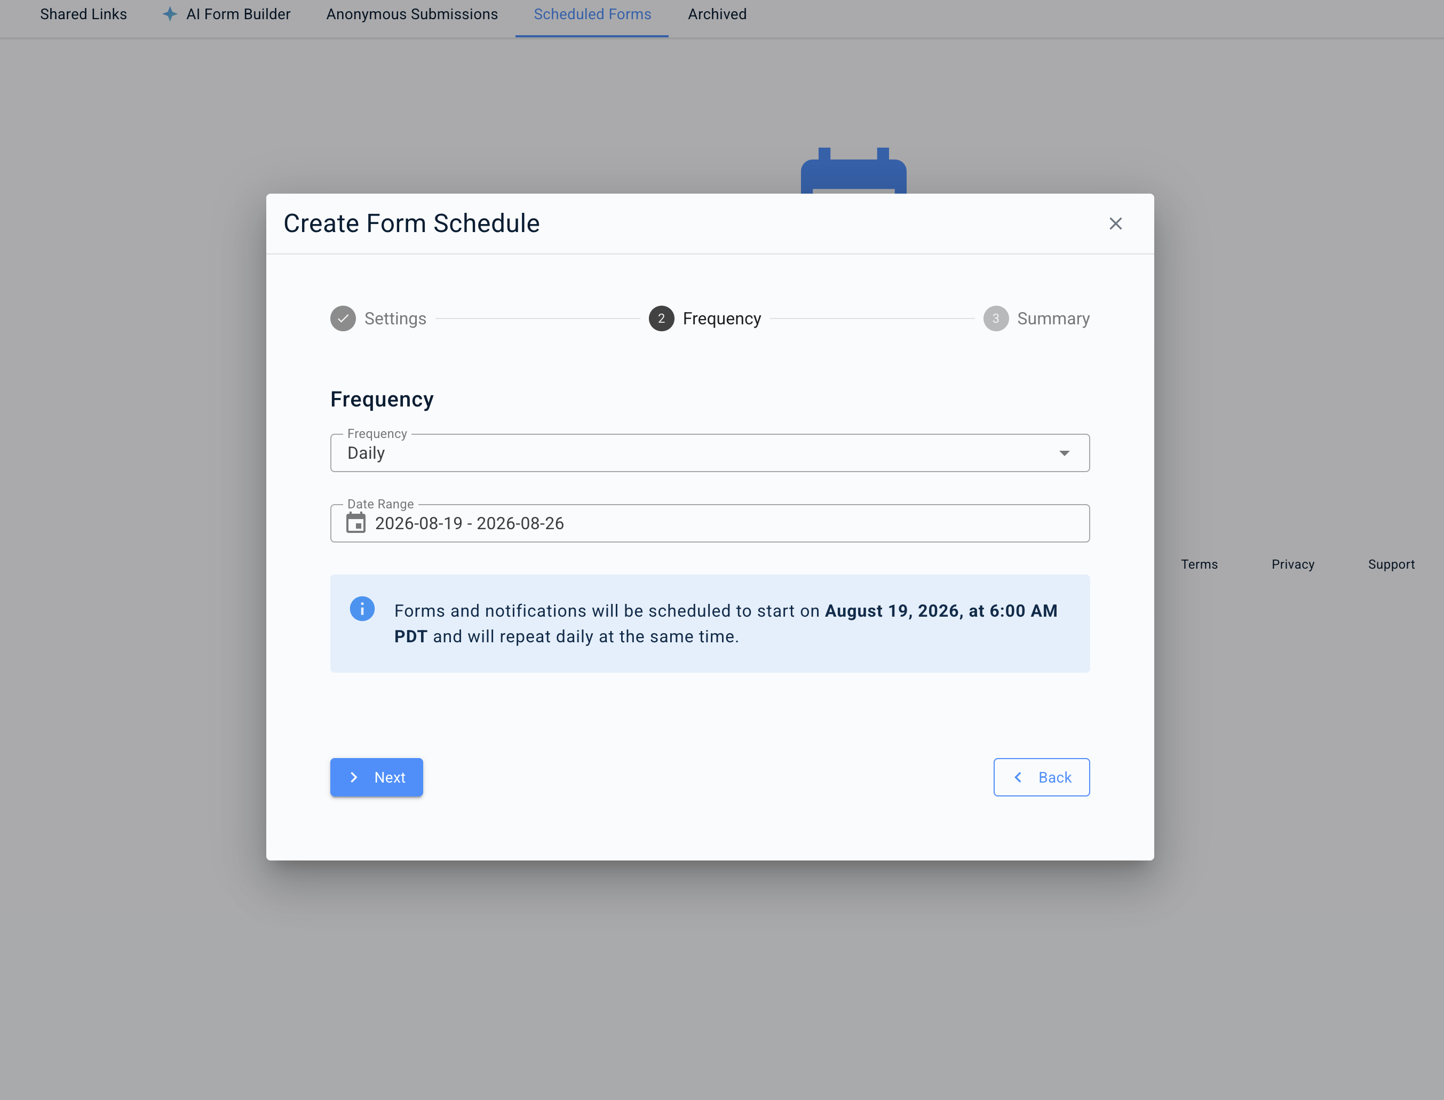This screenshot has height=1100, width=1444.
Task: Click the step 2 Frequency circle
Action: (661, 319)
